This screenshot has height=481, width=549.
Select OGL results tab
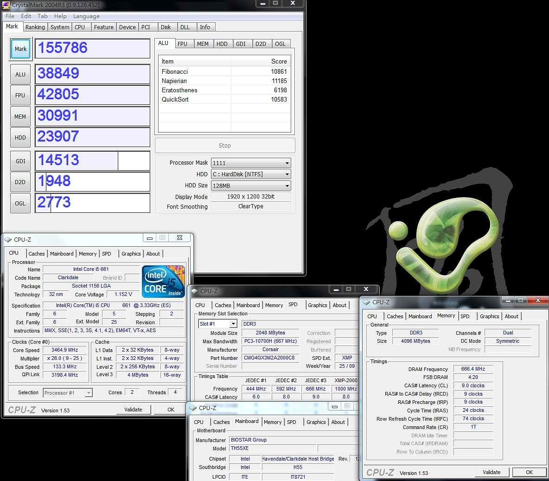[280, 44]
